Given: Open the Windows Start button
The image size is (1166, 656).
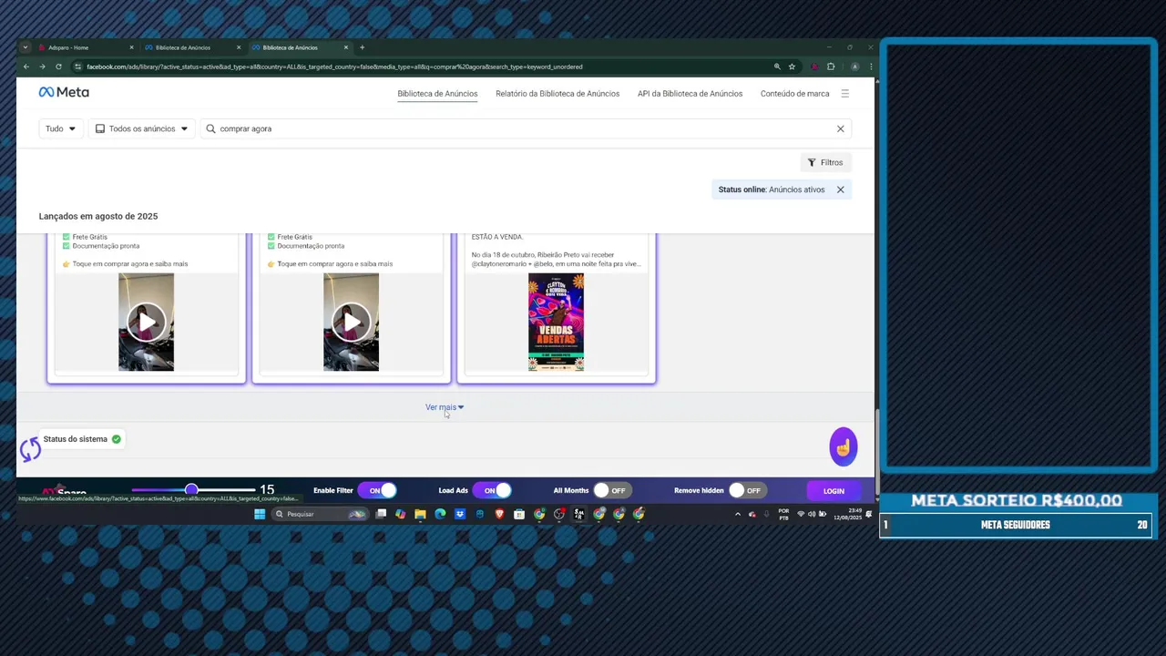Looking at the screenshot, I should [260, 514].
